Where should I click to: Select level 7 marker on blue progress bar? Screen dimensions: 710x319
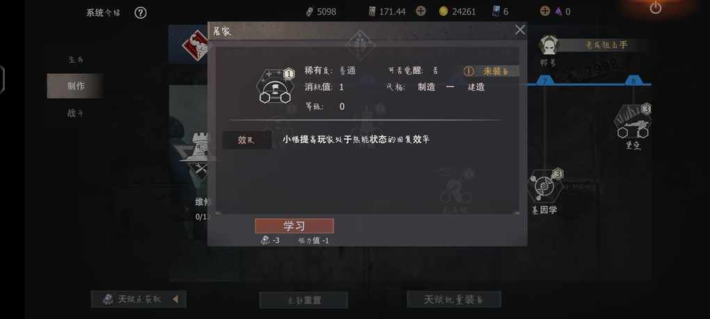(x=545, y=81)
